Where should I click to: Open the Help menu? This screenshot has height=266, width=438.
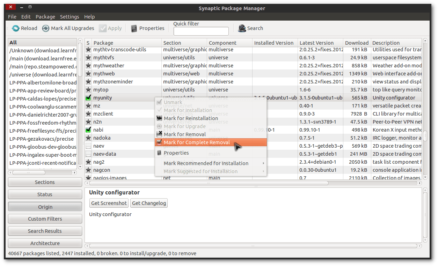coord(89,17)
